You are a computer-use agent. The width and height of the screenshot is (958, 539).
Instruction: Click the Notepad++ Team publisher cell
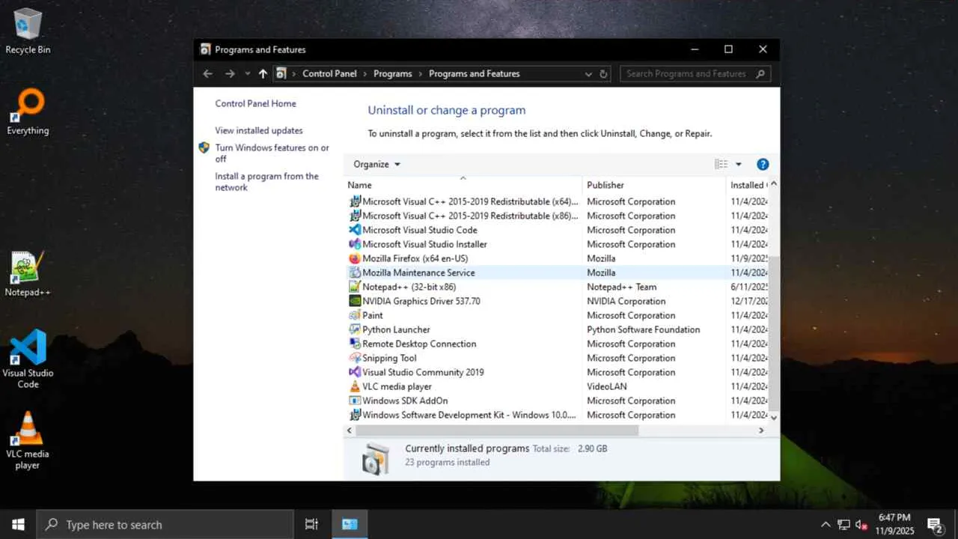tap(622, 287)
